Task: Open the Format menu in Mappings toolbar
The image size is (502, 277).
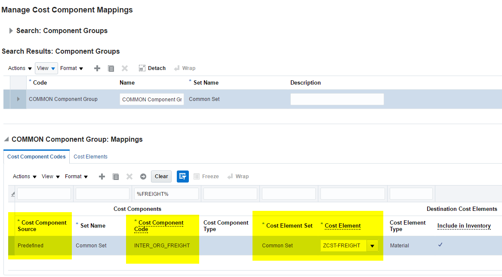Action: tap(76, 177)
